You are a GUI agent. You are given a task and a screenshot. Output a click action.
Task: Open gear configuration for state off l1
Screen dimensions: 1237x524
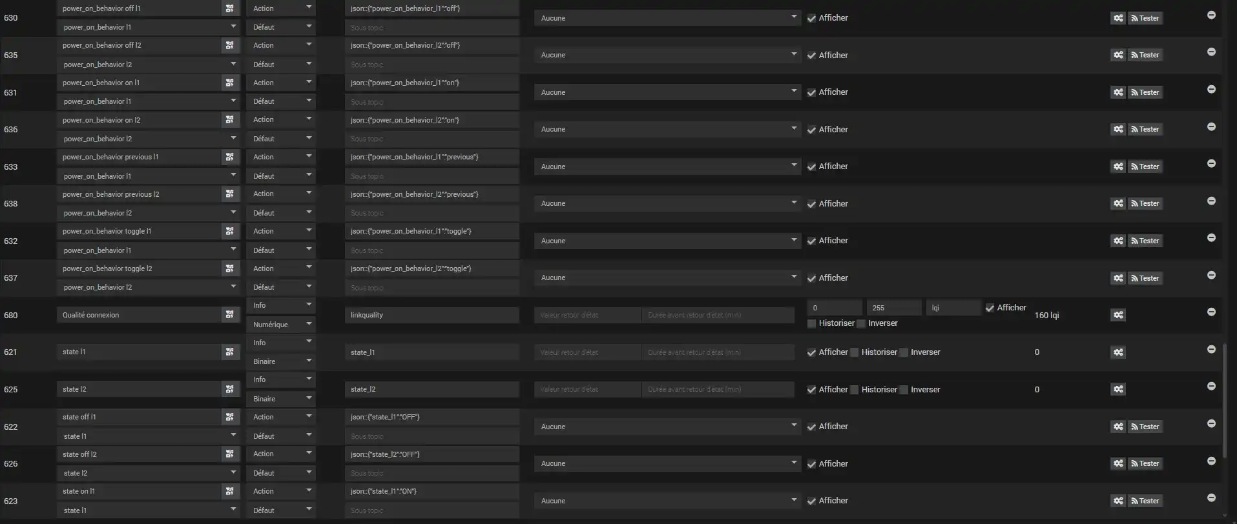click(x=1118, y=427)
